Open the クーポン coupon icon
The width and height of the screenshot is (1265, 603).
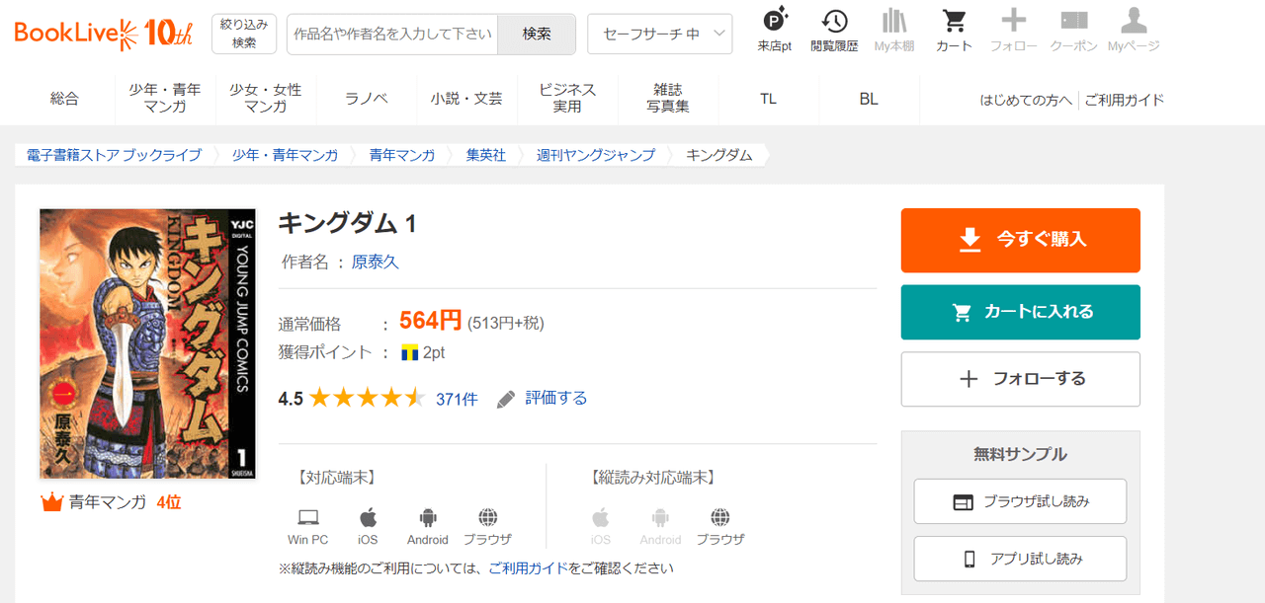tap(1073, 22)
